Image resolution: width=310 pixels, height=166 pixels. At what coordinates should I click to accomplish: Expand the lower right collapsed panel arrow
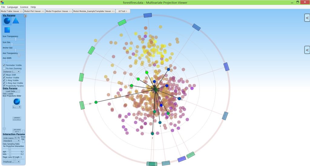click(x=307, y=50)
